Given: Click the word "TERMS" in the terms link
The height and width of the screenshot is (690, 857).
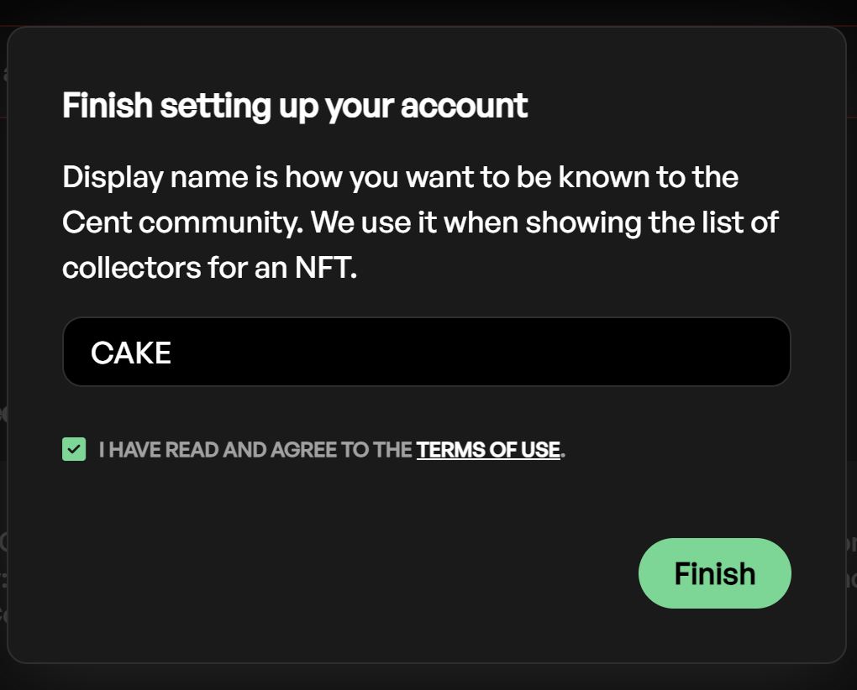Looking at the screenshot, I should [x=450, y=450].
